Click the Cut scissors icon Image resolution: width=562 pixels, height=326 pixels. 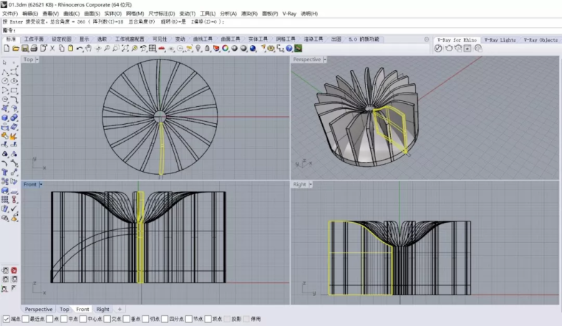[52, 48]
